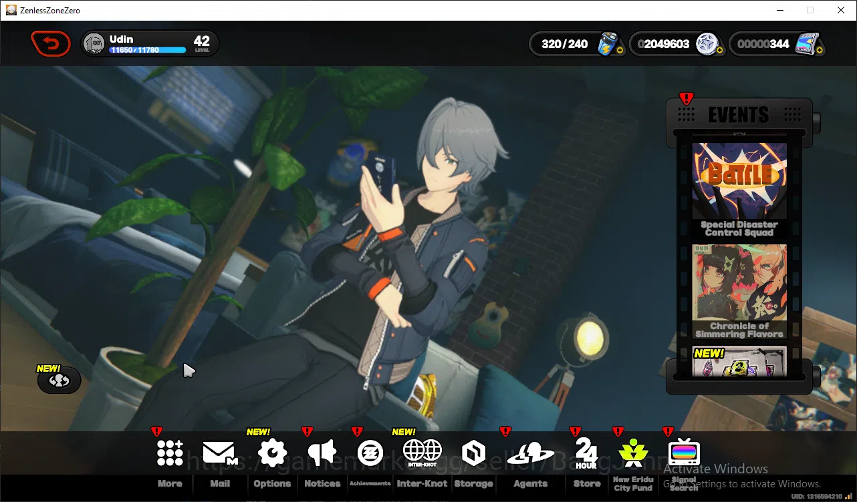Click the red back arrow button
This screenshot has width=857, height=502.
51,44
